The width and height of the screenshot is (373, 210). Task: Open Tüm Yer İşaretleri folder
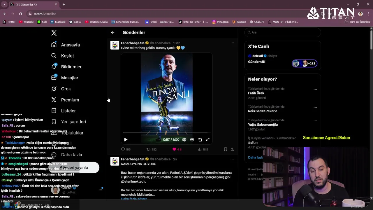[357, 22]
